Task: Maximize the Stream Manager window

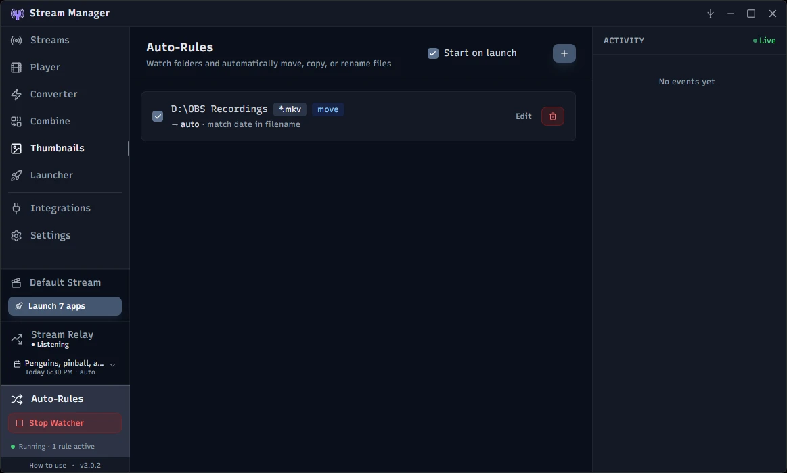Action: (x=751, y=14)
